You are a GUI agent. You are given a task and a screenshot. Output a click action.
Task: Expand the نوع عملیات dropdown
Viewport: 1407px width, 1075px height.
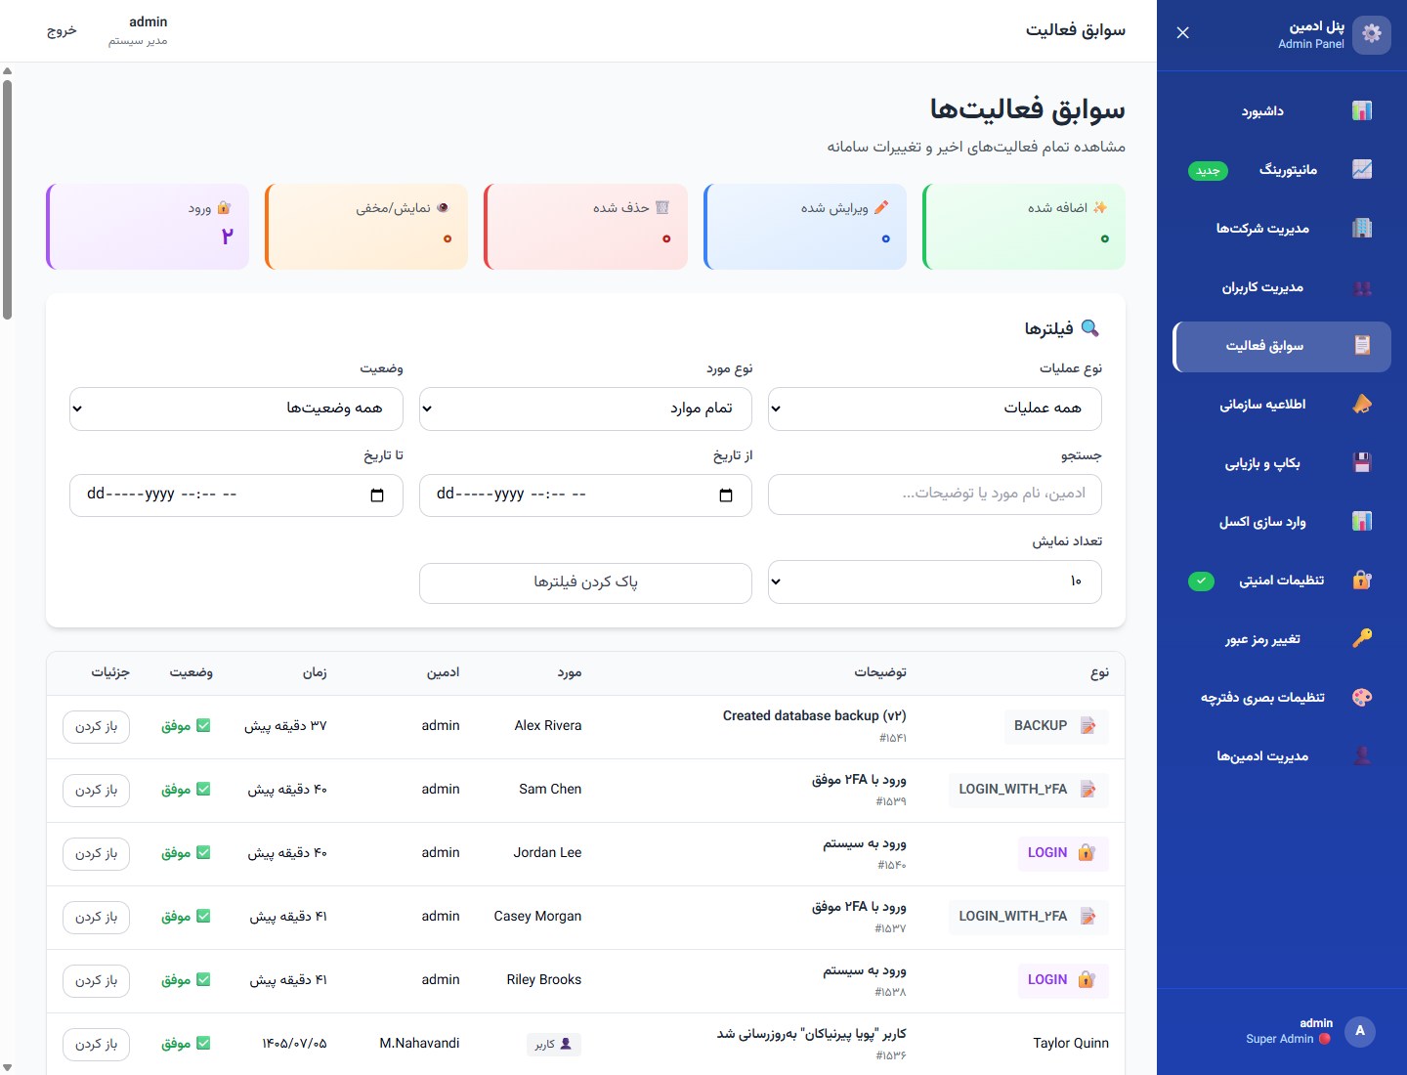[x=935, y=408]
